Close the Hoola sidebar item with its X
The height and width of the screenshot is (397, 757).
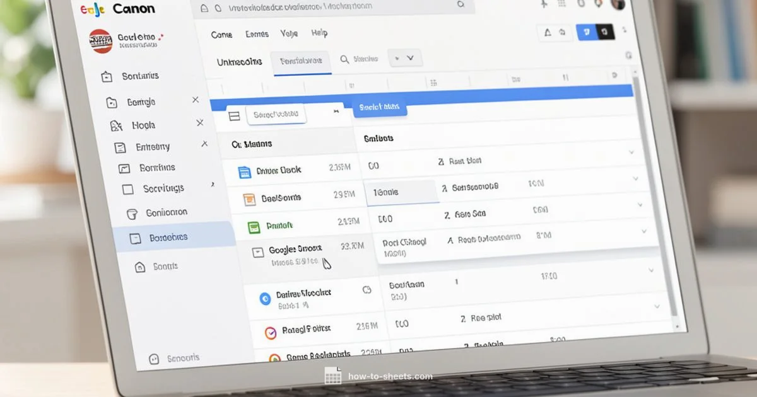(x=200, y=123)
